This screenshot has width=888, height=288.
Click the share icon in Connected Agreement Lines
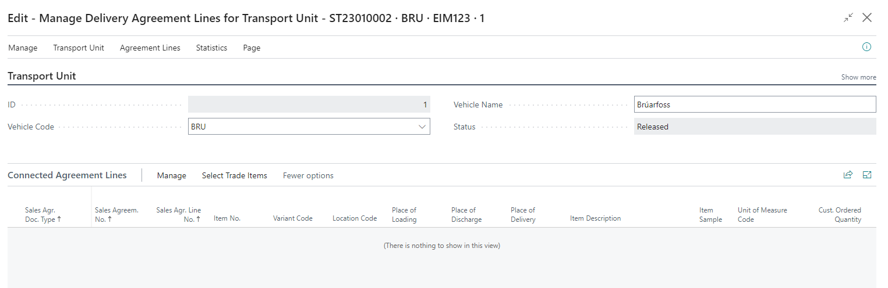[x=848, y=175]
